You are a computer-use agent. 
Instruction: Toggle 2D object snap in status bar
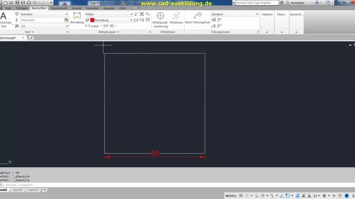tap(288, 196)
